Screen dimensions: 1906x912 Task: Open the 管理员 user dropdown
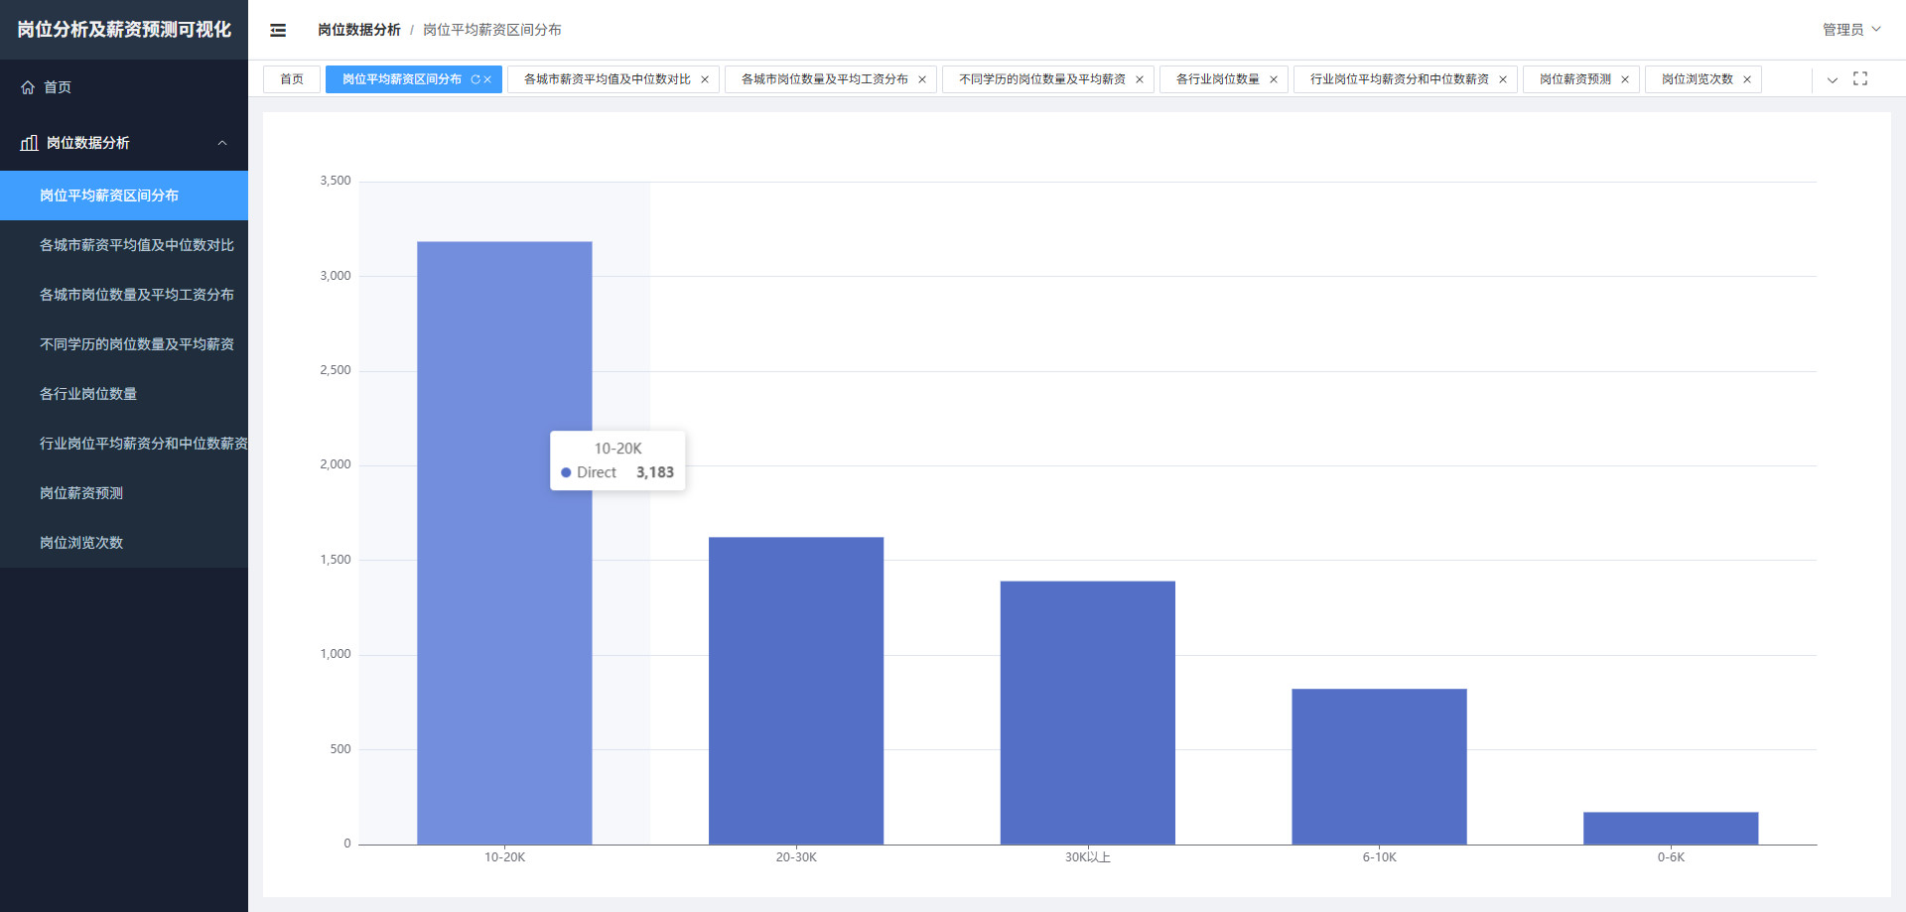tap(1851, 30)
